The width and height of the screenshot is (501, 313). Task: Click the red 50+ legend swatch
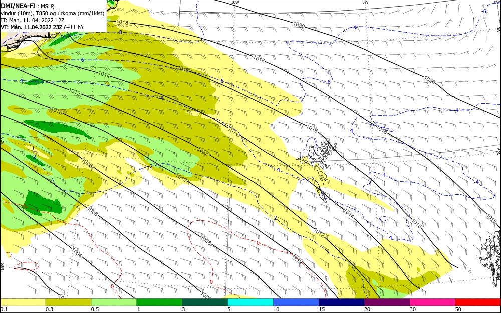[478, 302]
